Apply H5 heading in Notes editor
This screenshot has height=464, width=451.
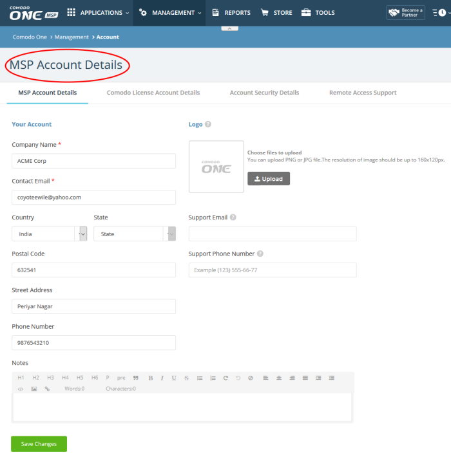[x=80, y=378]
